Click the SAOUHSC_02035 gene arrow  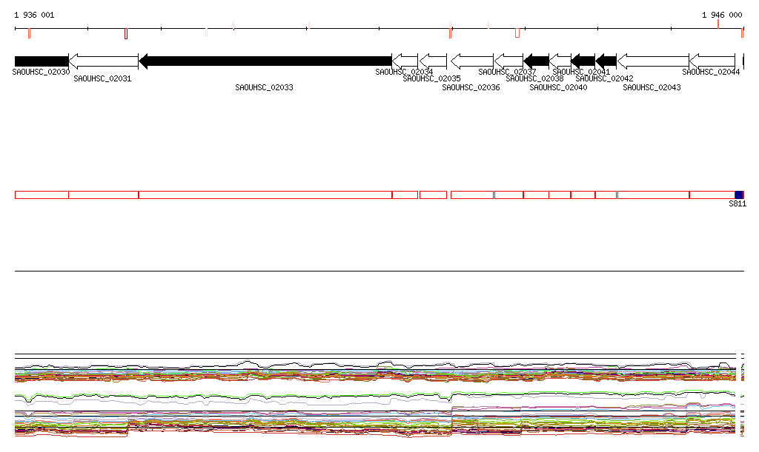(x=433, y=61)
